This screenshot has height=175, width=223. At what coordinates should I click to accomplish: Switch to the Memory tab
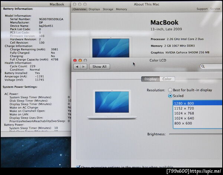coord(121,9)
